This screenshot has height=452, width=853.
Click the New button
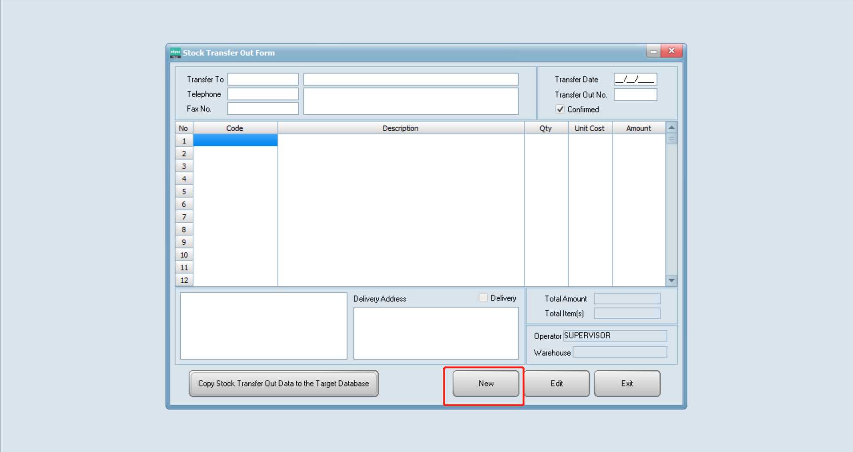485,384
